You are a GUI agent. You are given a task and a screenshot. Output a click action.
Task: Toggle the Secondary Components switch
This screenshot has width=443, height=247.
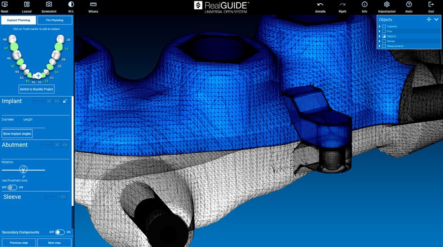(60, 232)
